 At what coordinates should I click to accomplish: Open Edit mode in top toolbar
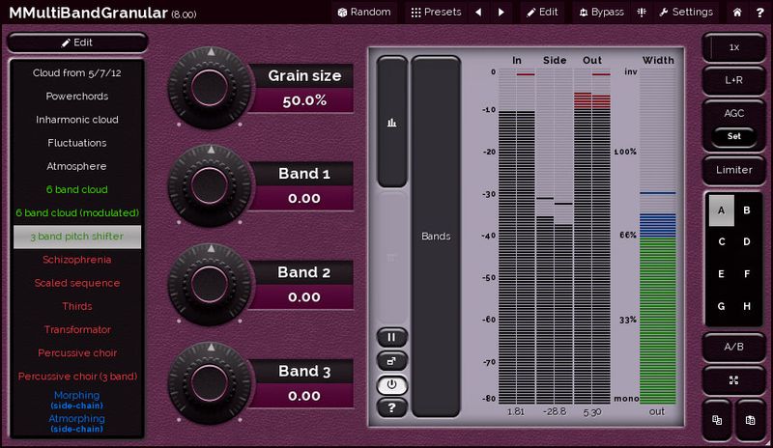(542, 12)
